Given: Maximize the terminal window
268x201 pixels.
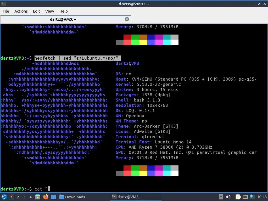Looking at the screenshot, I should (259, 4).
